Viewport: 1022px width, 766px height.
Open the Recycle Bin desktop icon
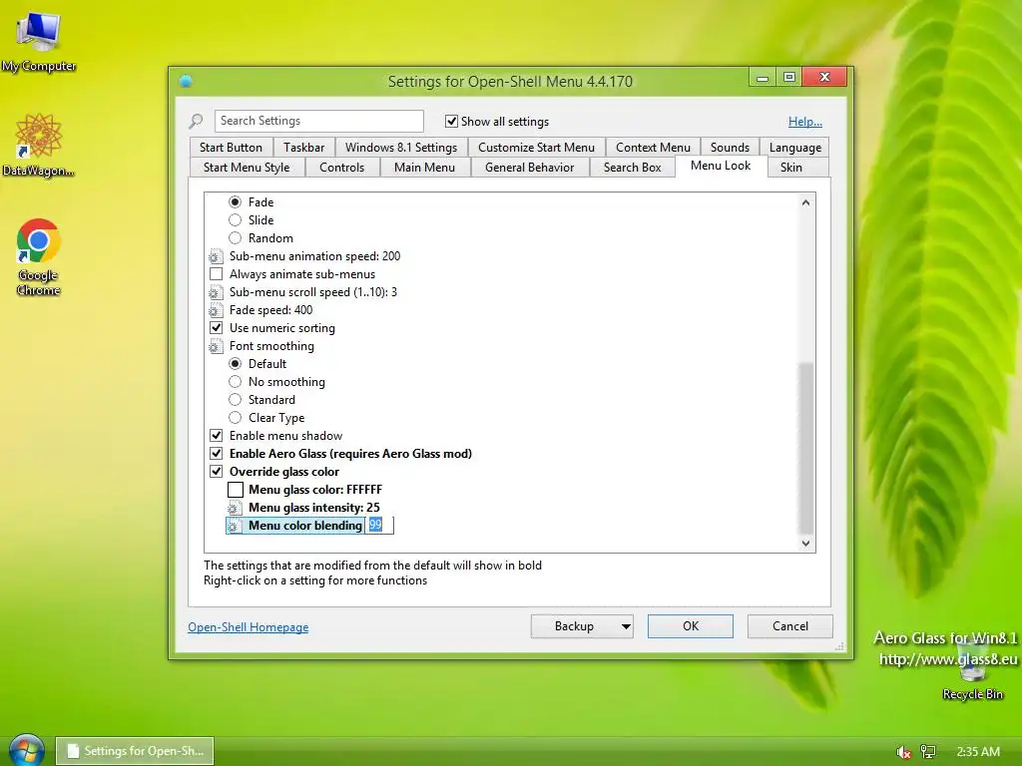(x=972, y=671)
